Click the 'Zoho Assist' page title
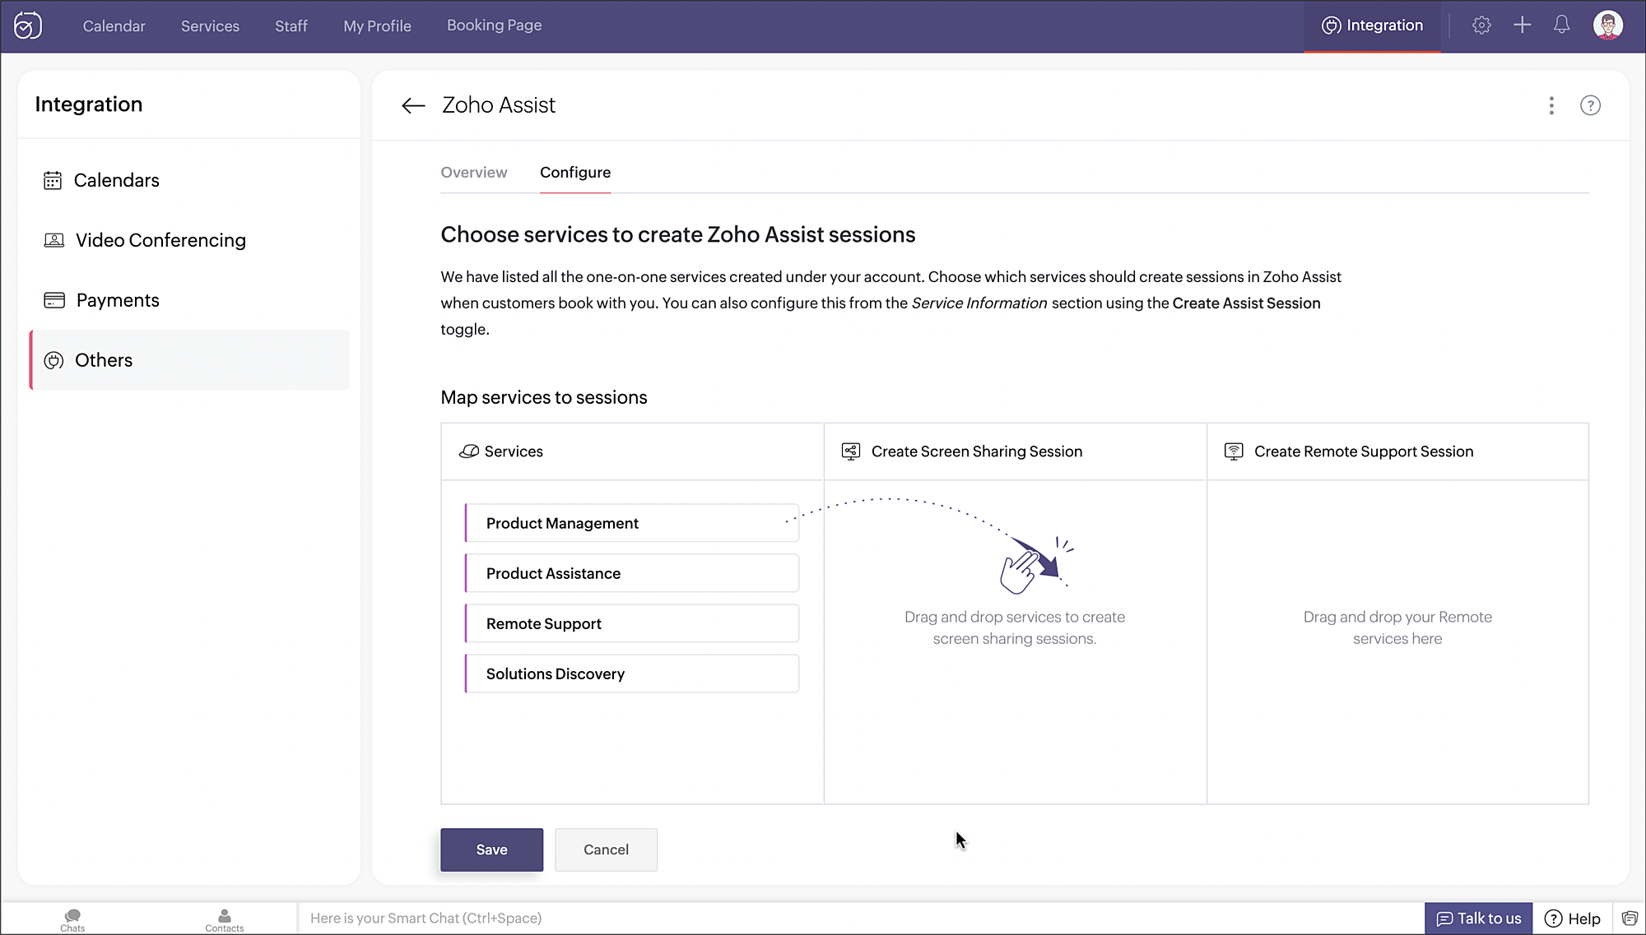 [x=499, y=105]
